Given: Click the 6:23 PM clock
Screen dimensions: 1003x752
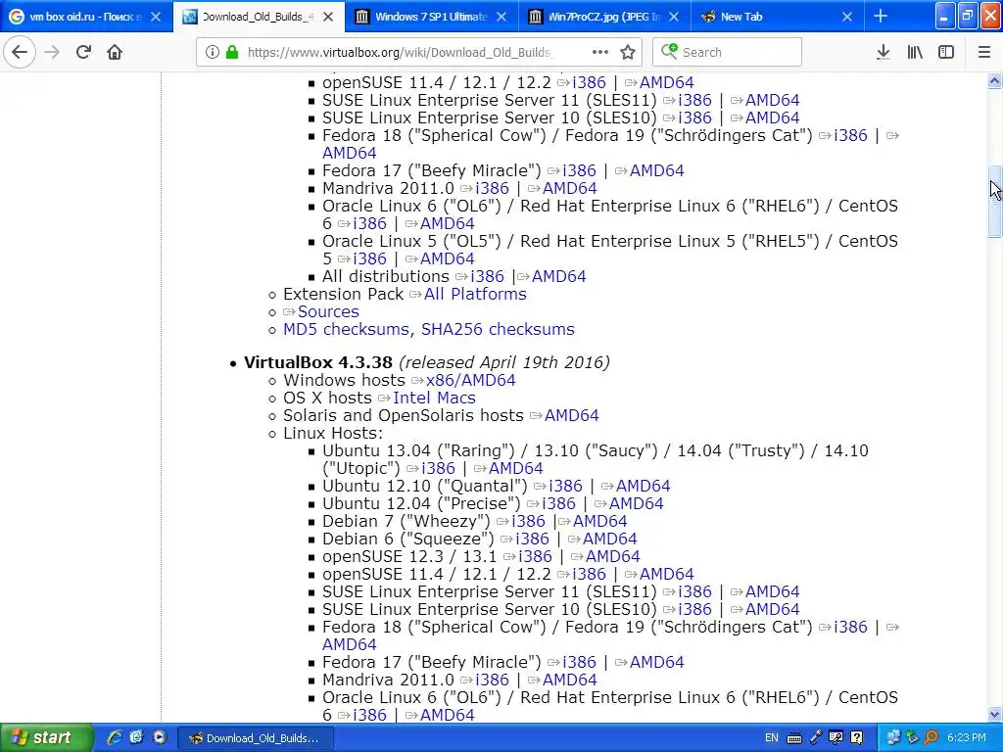Looking at the screenshot, I should [x=967, y=738].
